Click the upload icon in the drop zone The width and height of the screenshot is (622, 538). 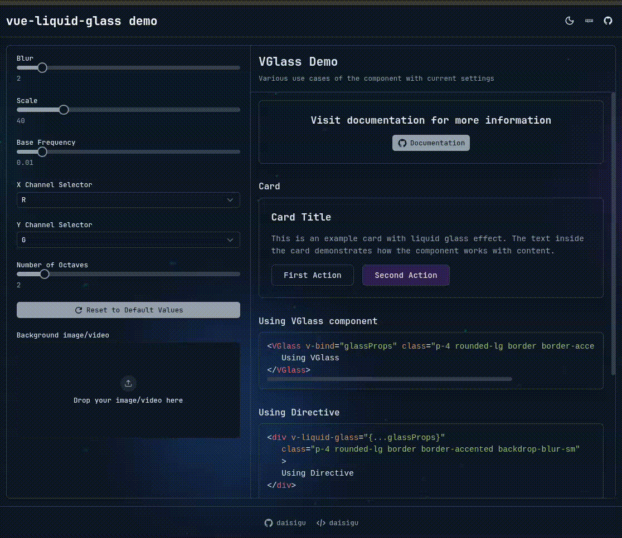pos(128,383)
